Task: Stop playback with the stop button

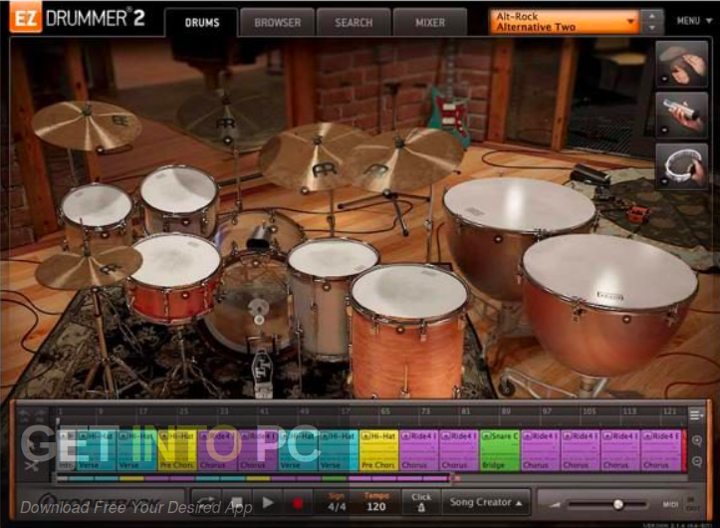Action: pos(236,502)
